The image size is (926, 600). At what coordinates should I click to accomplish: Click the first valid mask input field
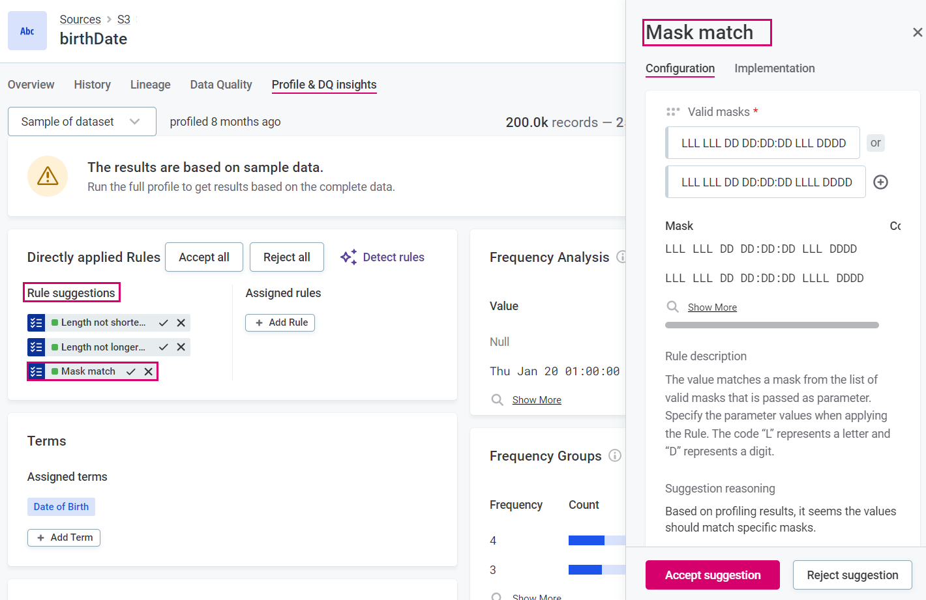[763, 143]
